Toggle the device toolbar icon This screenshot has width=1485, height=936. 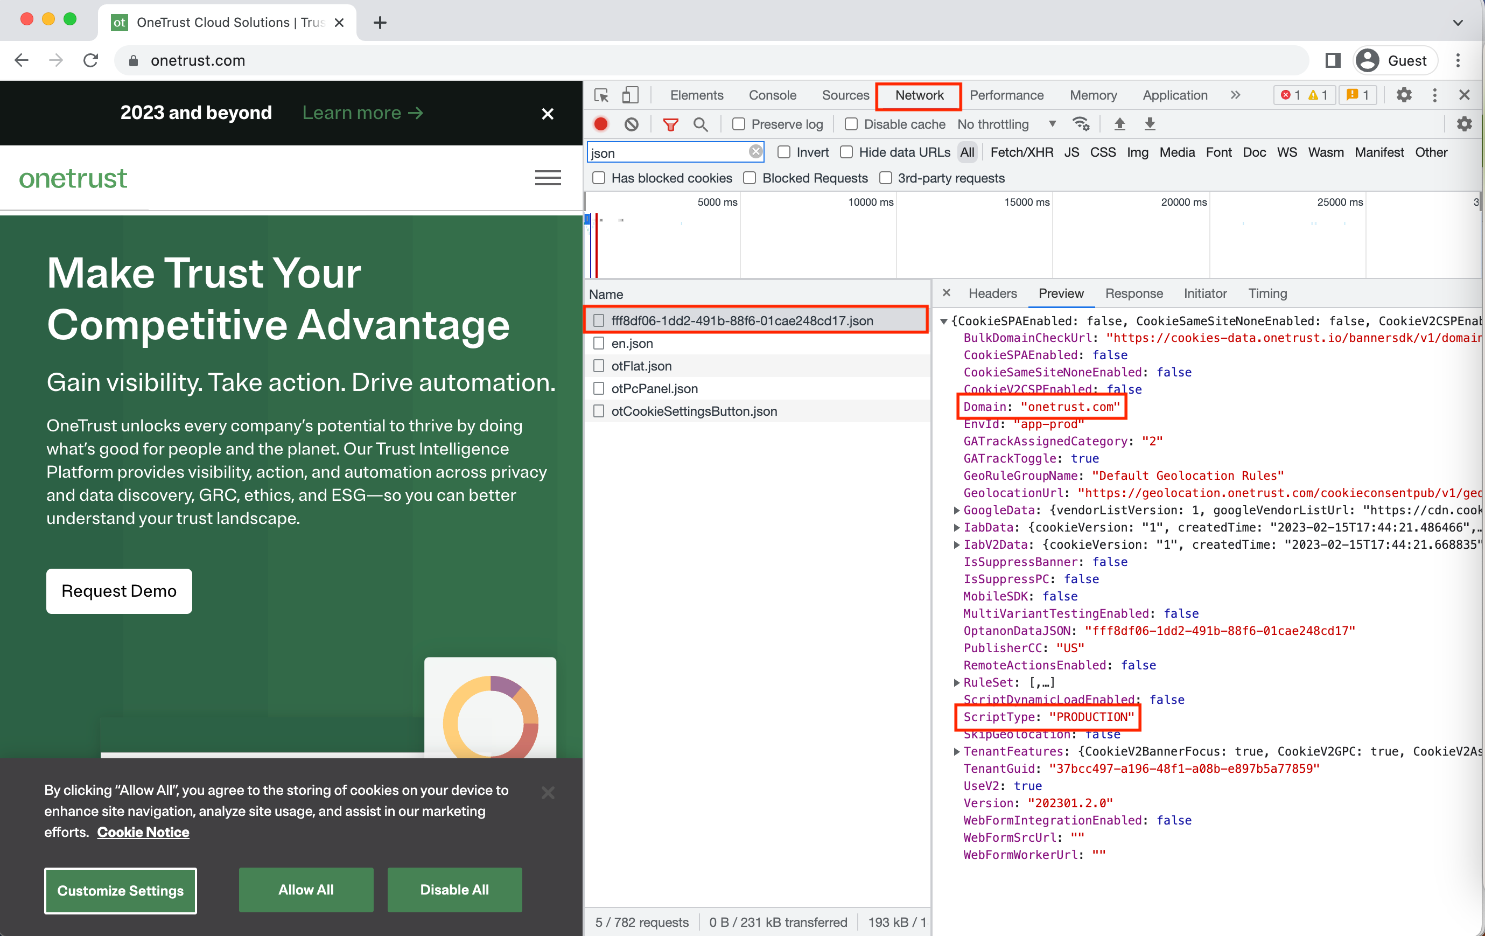point(629,95)
